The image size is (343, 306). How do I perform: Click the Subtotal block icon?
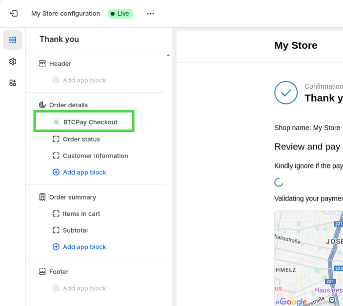[x=56, y=230]
